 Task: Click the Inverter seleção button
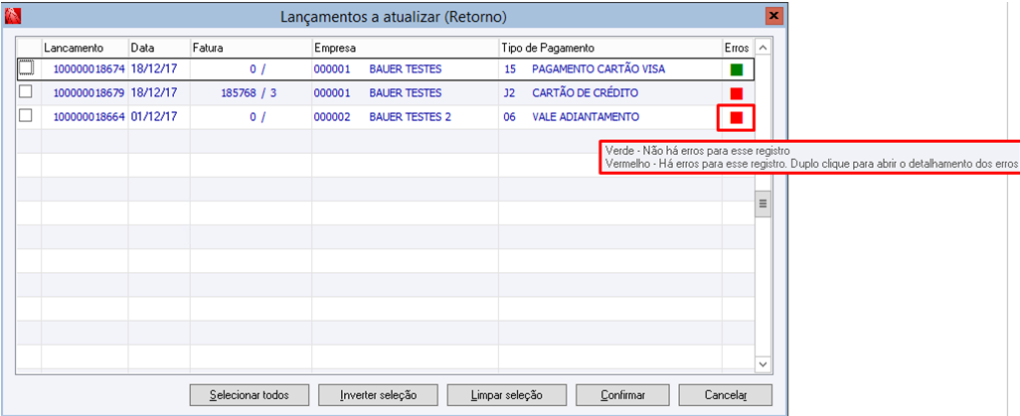click(378, 394)
